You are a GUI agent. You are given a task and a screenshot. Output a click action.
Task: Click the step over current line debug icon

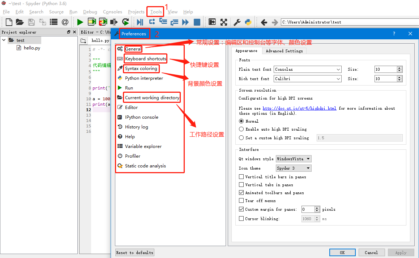click(152, 22)
